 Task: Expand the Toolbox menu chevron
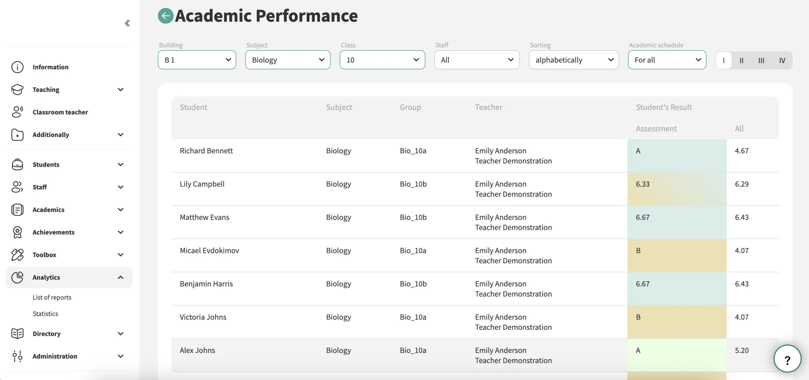tap(121, 255)
